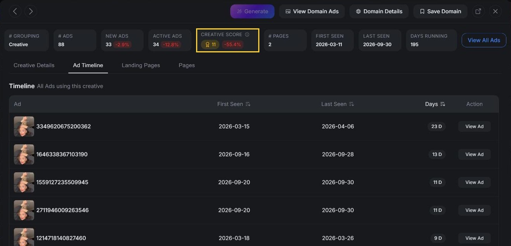Sort timeline by Days icon
511x246 pixels.
click(x=443, y=104)
